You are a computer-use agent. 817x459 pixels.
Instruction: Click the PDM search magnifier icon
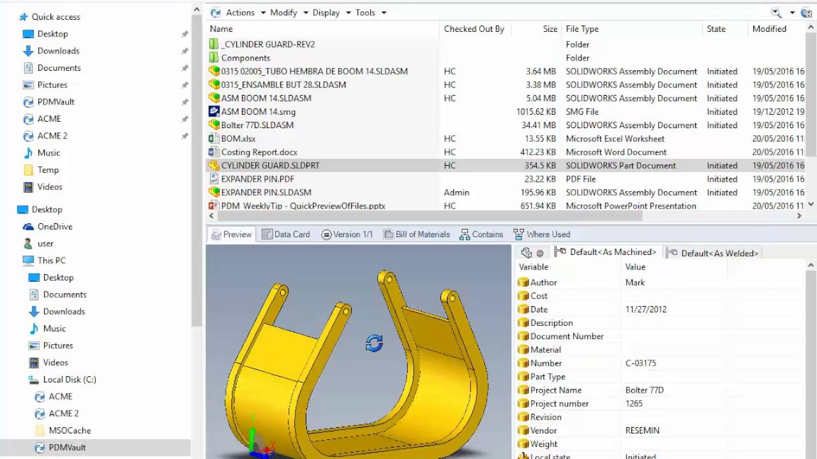coord(776,13)
